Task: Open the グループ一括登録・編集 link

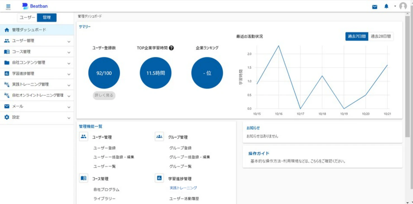Action: pyautogui.click(x=190, y=157)
